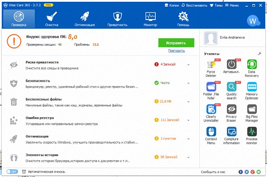Toggle the automatic cleanup OFF switch

coord(12,172)
